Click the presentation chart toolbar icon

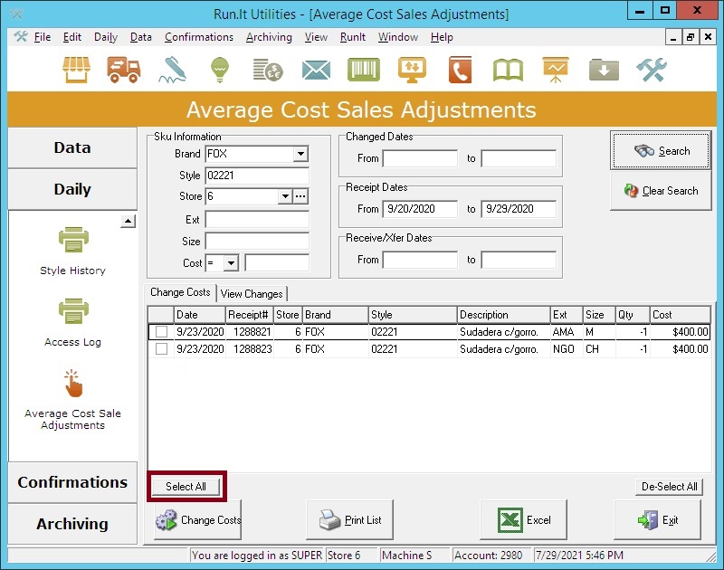[x=556, y=70]
